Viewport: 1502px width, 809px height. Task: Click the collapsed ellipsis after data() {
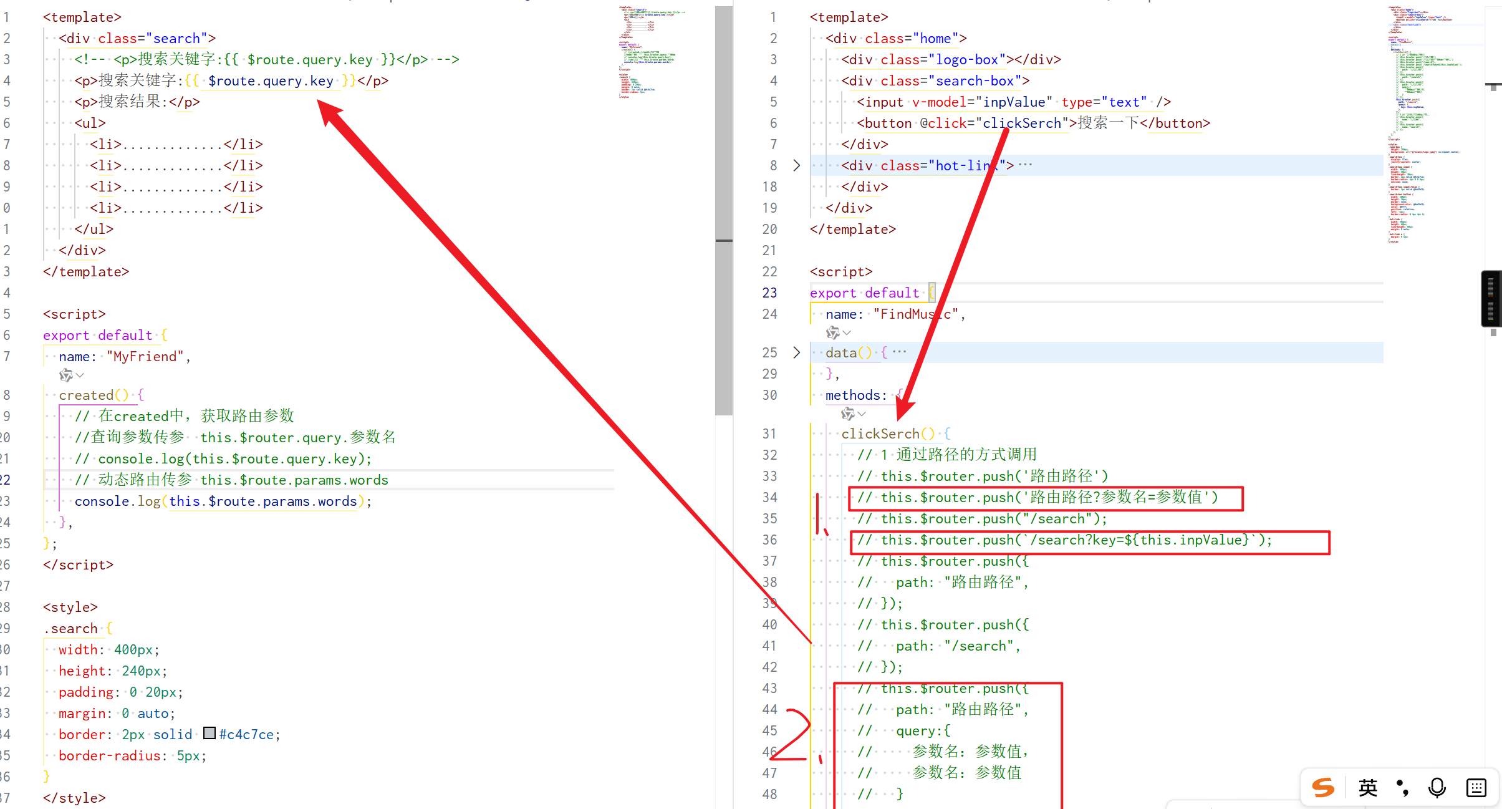899,352
